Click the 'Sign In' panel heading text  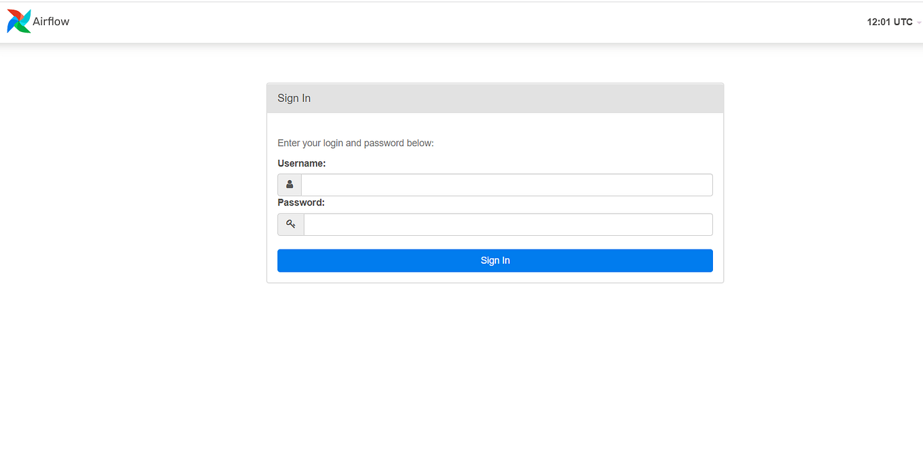pos(294,99)
